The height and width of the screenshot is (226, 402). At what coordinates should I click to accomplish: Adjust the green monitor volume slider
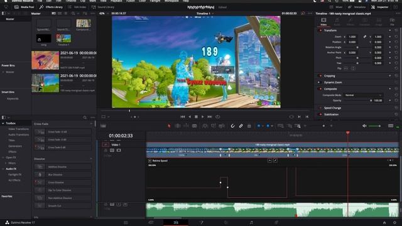click(x=374, y=126)
